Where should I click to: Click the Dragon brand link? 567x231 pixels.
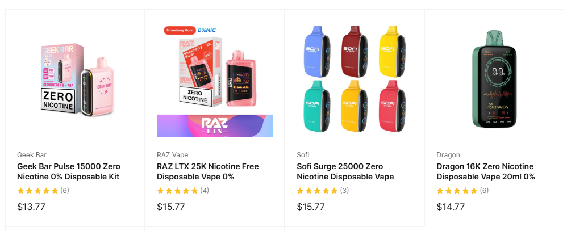pyautogui.click(x=448, y=155)
